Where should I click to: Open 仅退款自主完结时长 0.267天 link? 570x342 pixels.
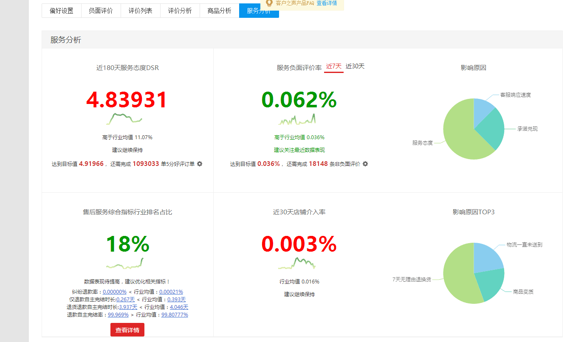[125, 299]
